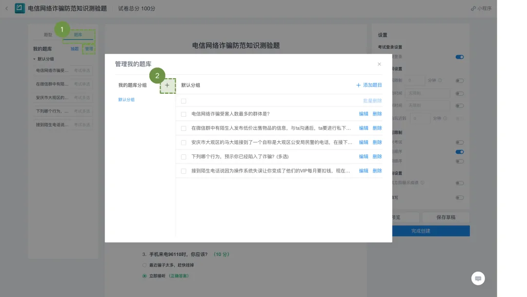
Task: Select radio option 立即接听
Action: click(x=144, y=276)
